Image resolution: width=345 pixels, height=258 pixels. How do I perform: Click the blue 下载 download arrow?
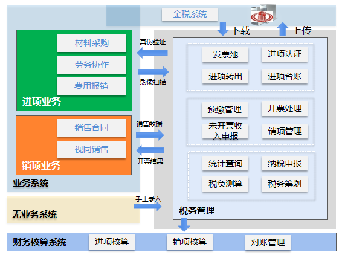[x=223, y=29]
